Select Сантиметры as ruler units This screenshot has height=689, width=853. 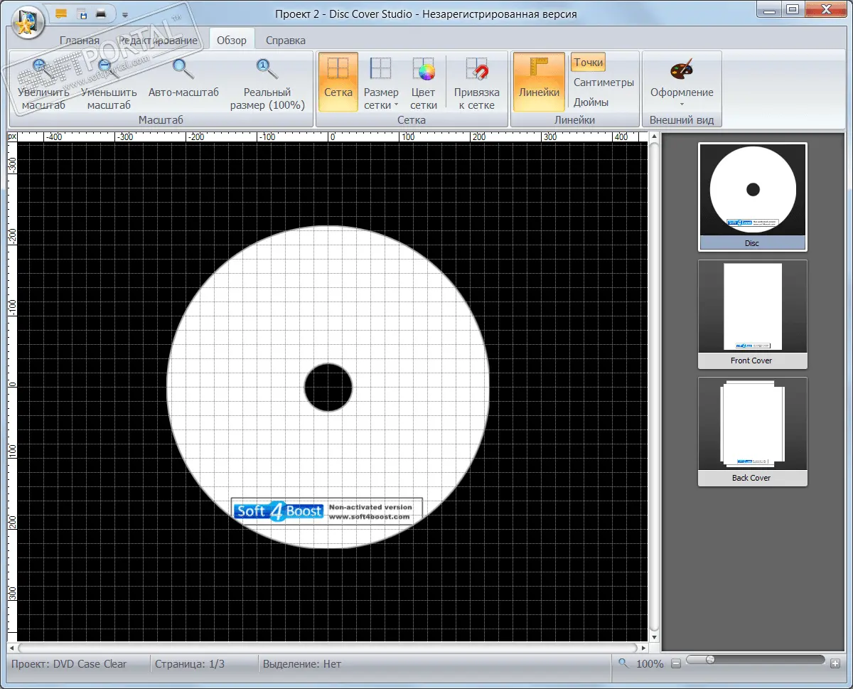603,82
